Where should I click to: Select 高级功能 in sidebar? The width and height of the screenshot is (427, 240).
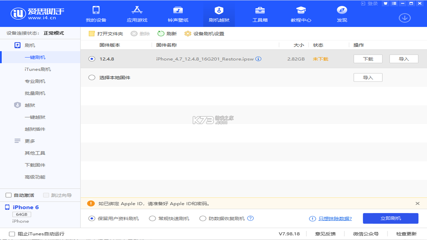[35, 177]
